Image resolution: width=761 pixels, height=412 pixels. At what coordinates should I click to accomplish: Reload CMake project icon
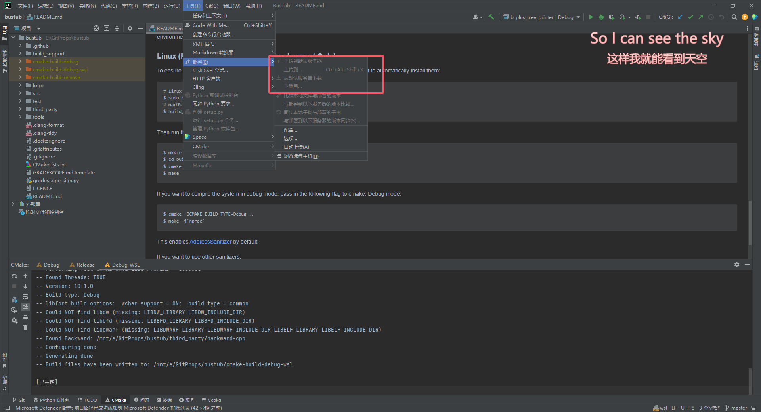point(14,276)
